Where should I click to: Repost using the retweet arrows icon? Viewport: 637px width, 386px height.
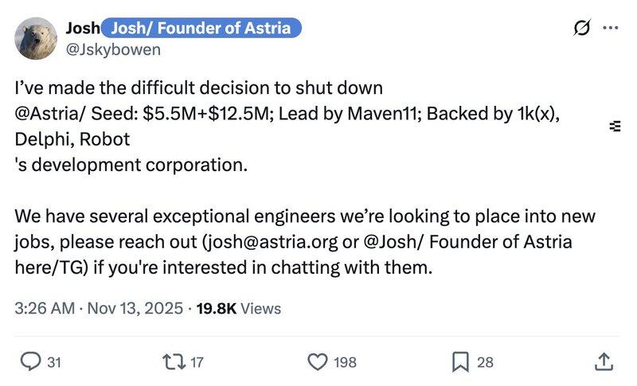pos(173,362)
